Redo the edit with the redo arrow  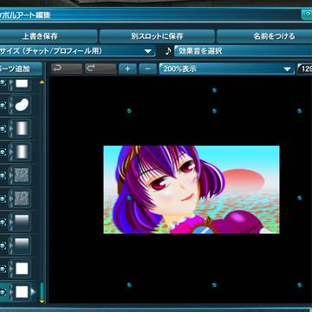coord(101,69)
